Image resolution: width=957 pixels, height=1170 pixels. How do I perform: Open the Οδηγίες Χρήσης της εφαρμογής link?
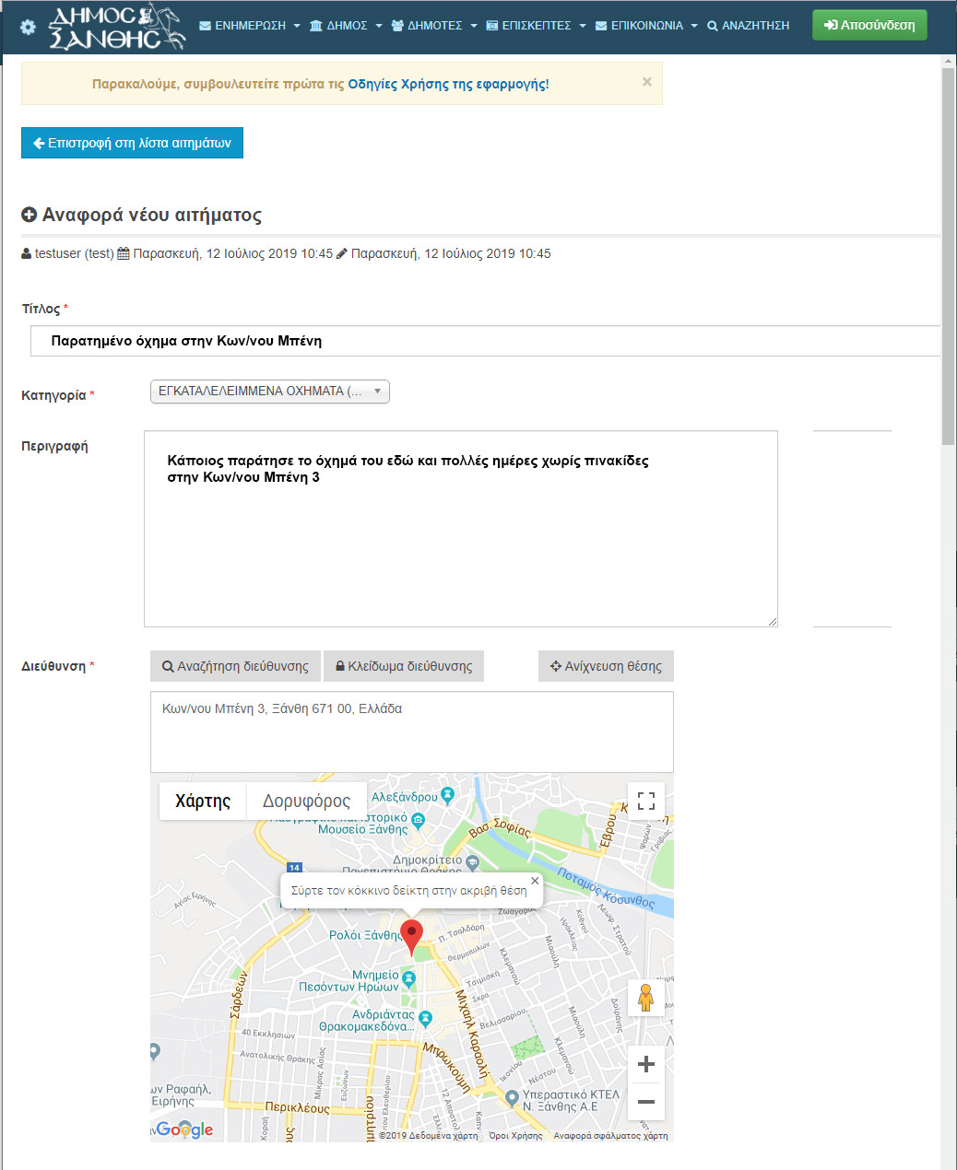pos(447,84)
